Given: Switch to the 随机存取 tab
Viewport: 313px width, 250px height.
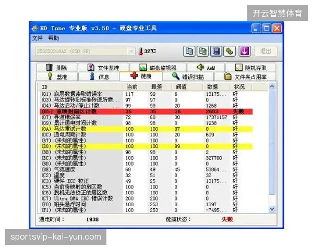Looking at the screenshot, I should [251, 68].
